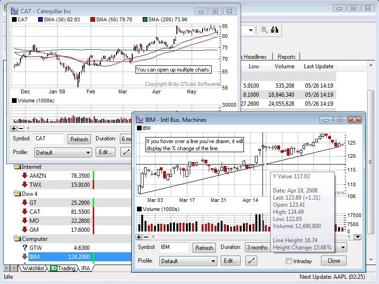Screen dimensions: 379x284
Task: Open the Reports tab
Action: tap(286, 56)
